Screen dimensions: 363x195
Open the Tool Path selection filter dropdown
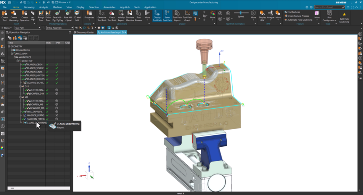[27, 28]
